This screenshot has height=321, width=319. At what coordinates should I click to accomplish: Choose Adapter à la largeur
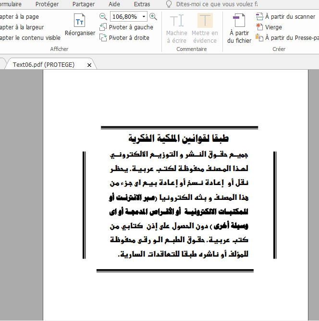[x=22, y=27]
